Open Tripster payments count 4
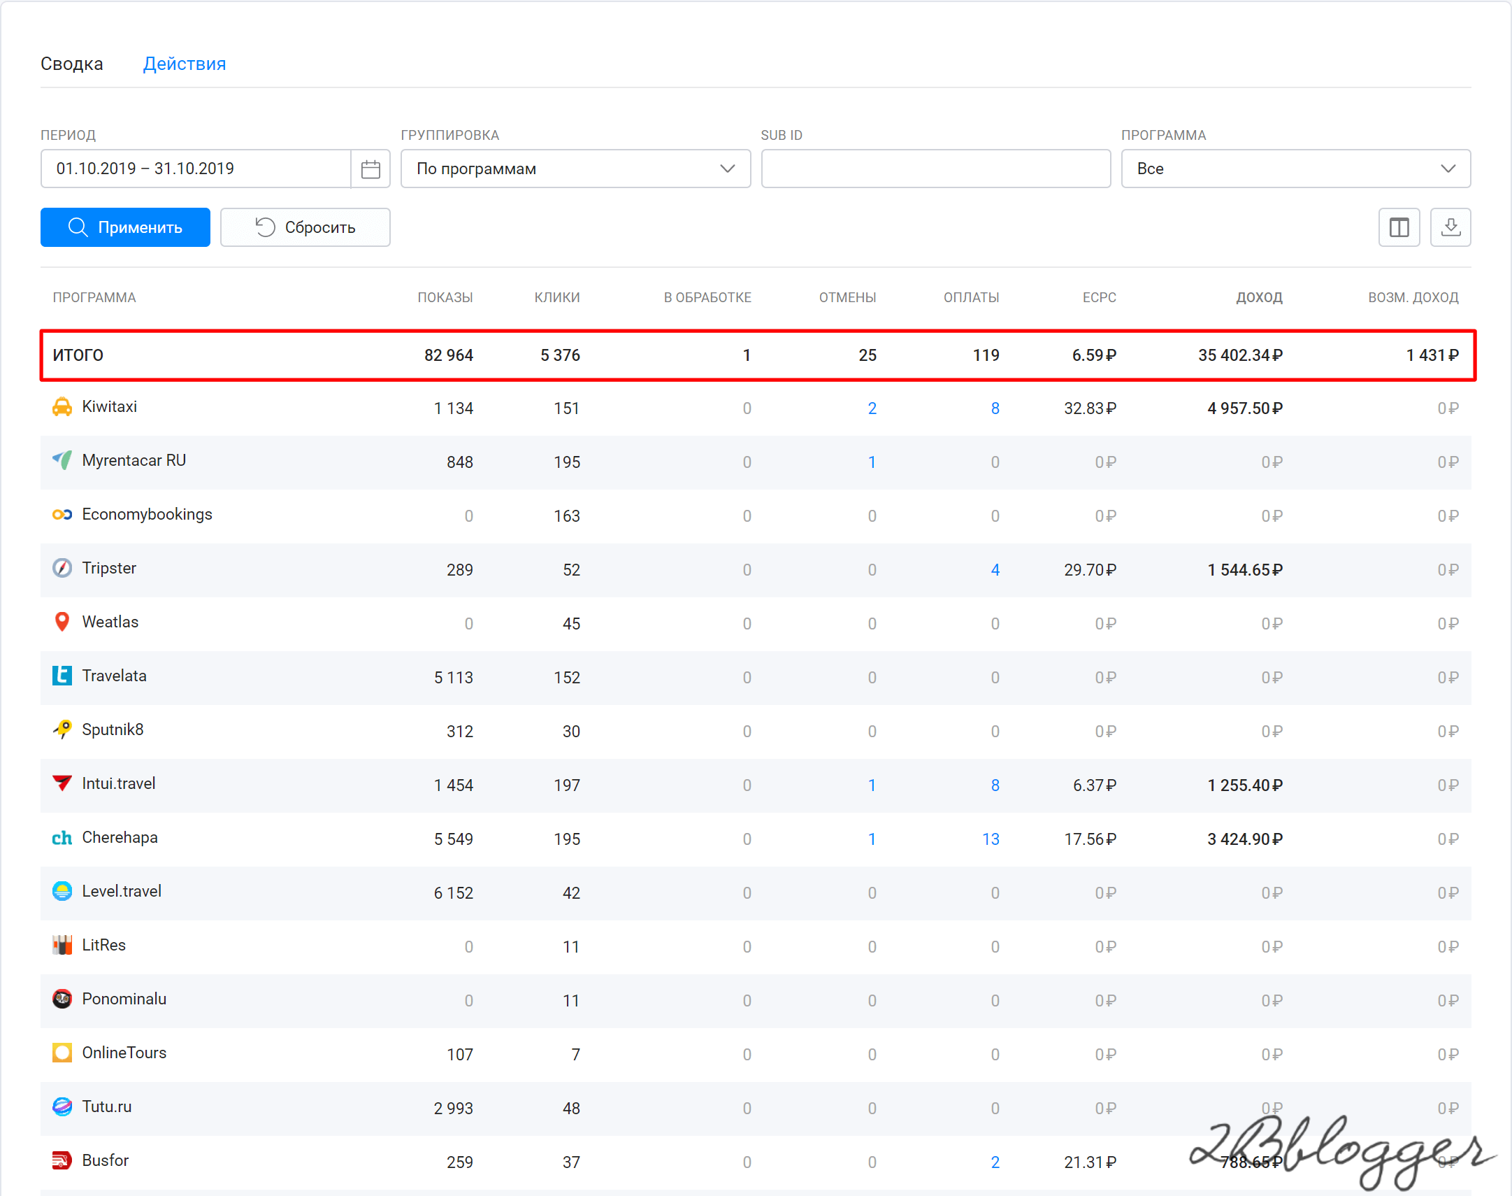 (995, 570)
